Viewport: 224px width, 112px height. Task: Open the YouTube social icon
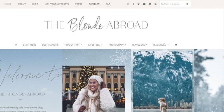tap(144, 4)
